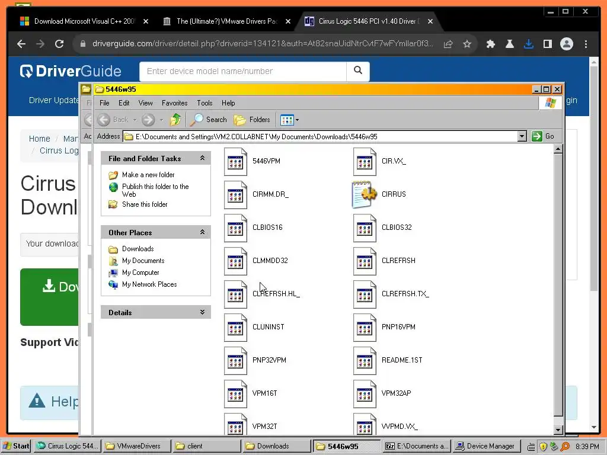This screenshot has width=607, height=455.
Task: Select the CLMMDD32 file icon
Action: point(235,261)
